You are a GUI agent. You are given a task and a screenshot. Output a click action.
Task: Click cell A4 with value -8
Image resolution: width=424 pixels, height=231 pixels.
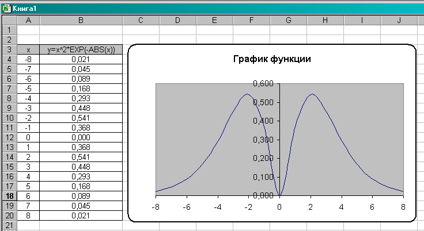point(28,59)
